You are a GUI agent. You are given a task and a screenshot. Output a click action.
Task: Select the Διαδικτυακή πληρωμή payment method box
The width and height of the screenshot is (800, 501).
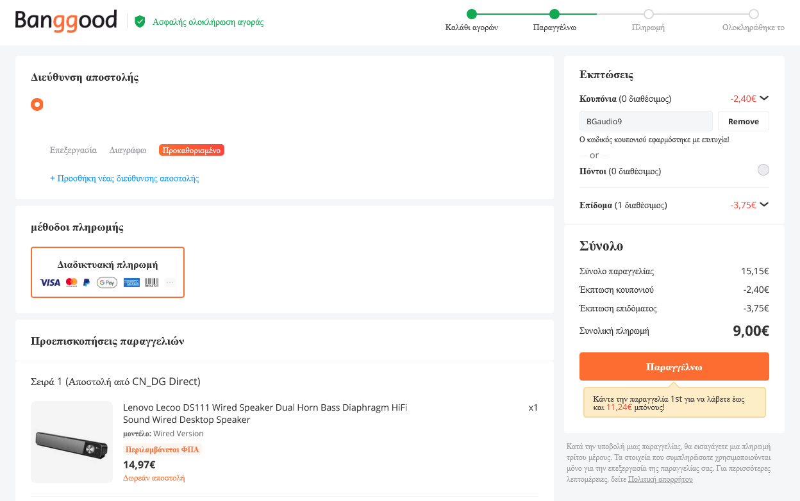[x=108, y=272]
